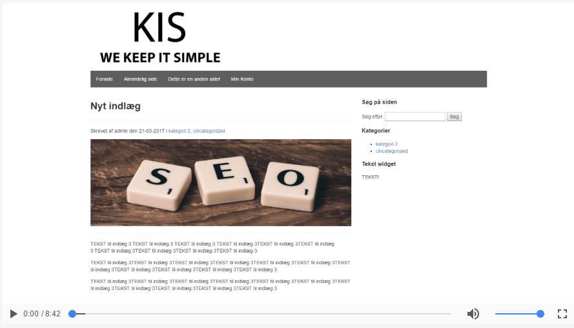Click the Tekst widget heading
Viewport: 574px width, 328px height.
click(x=379, y=164)
